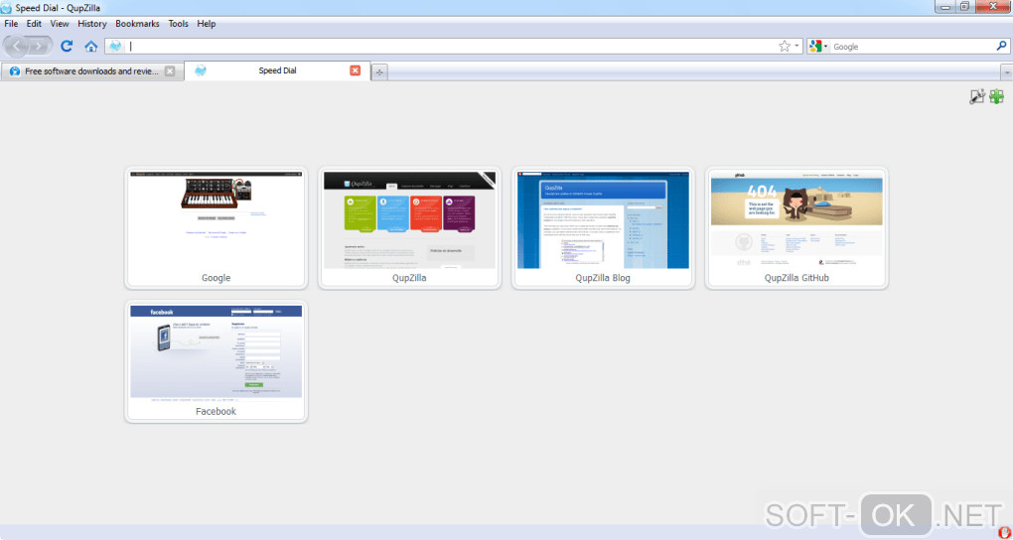Close the Free software downloads tab
Viewport: 1013px width, 540px height.
point(170,71)
